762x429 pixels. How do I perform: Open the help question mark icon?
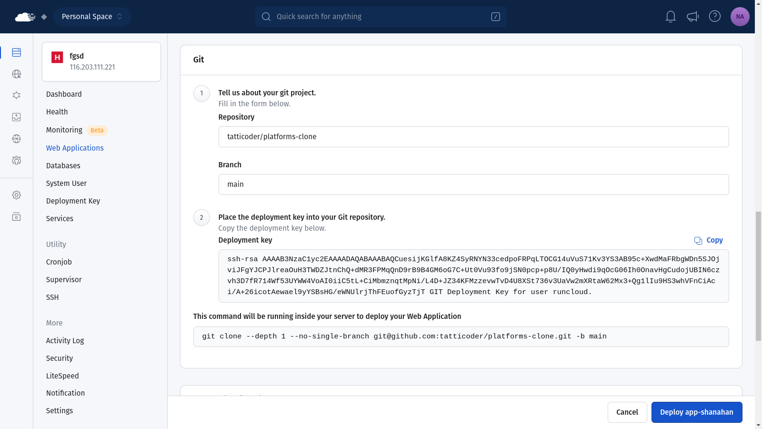pyautogui.click(x=714, y=17)
